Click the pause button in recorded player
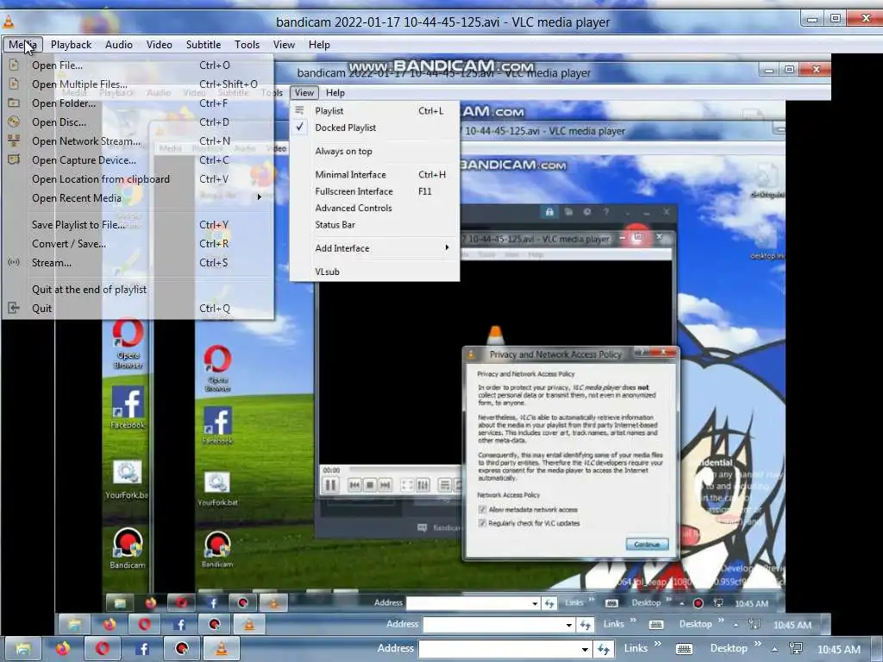The image size is (883, 662). tap(330, 484)
